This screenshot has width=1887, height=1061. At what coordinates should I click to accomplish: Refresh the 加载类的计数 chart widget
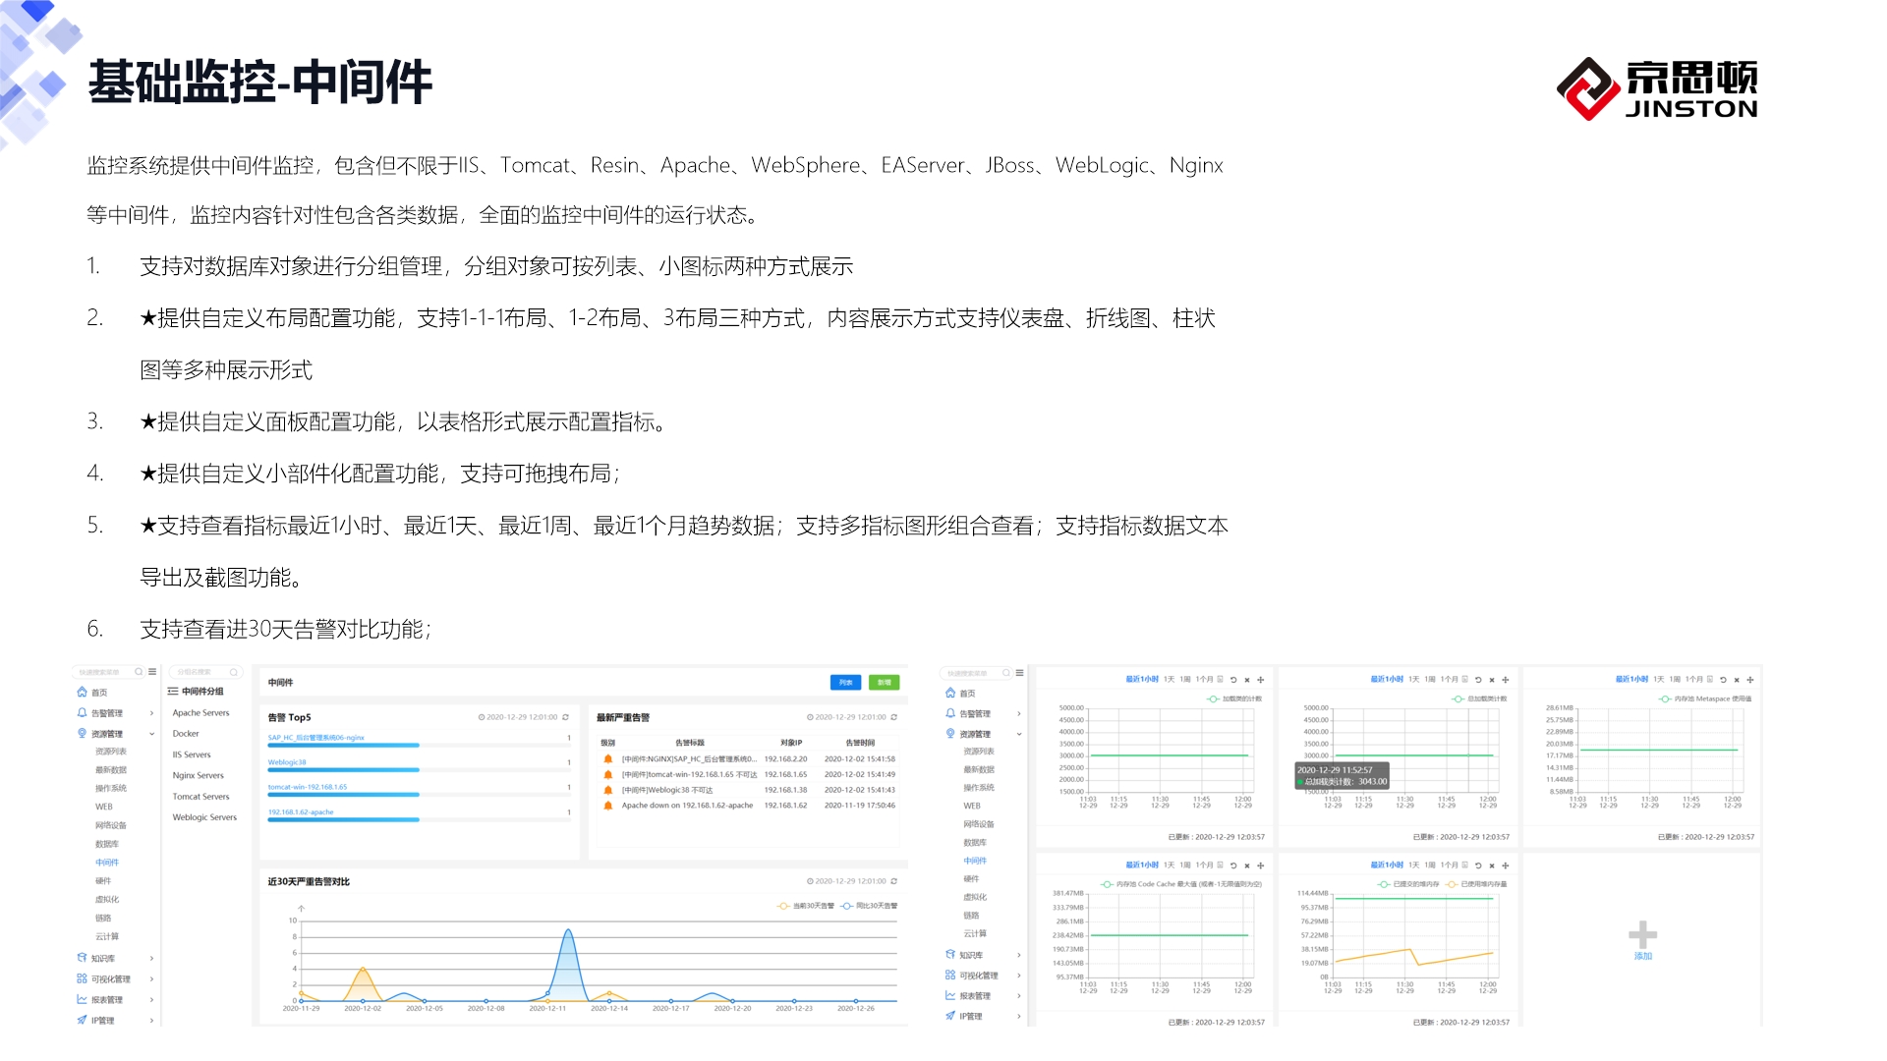[x=1233, y=680]
